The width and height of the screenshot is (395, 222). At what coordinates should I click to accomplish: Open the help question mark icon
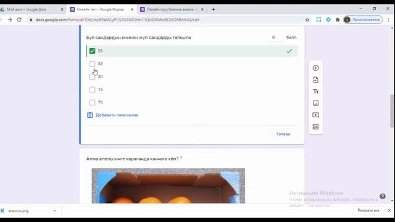pos(383,196)
